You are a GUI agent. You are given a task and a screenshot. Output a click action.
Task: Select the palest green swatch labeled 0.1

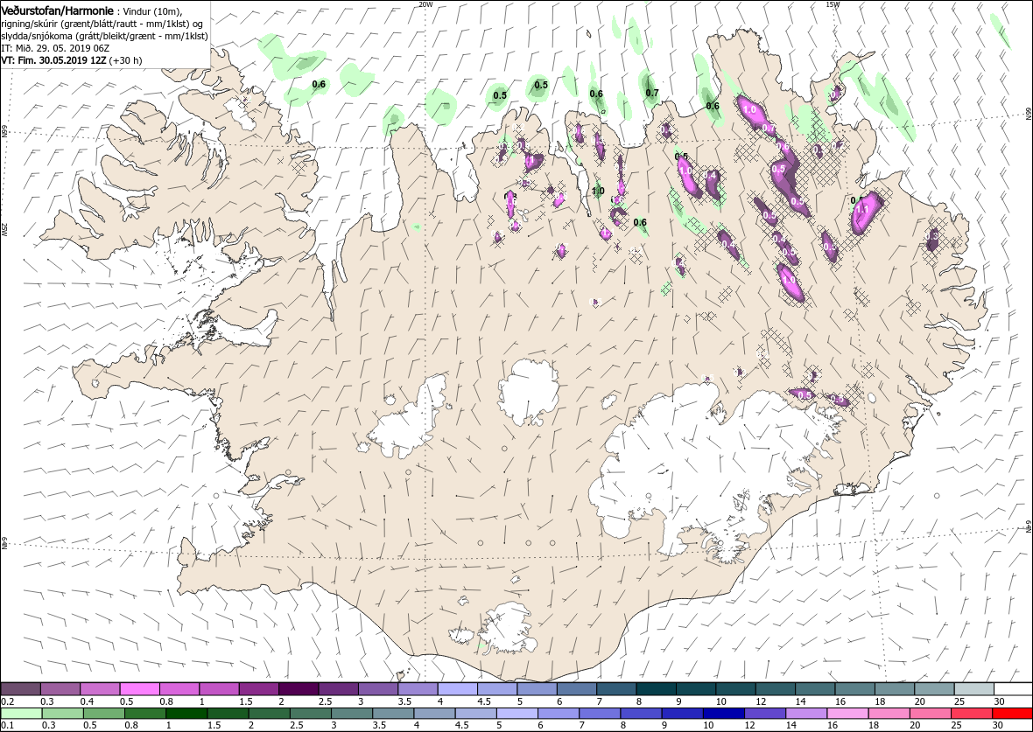pos(22,714)
